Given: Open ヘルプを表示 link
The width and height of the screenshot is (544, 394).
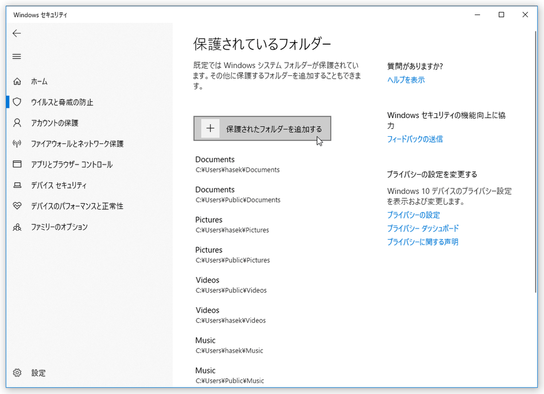Looking at the screenshot, I should click(406, 80).
